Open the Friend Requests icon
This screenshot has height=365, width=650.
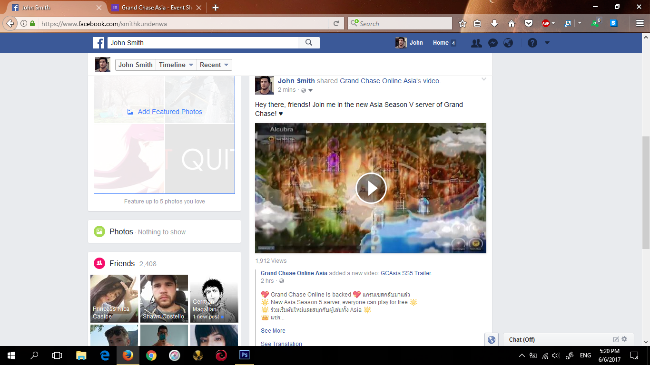tap(476, 43)
